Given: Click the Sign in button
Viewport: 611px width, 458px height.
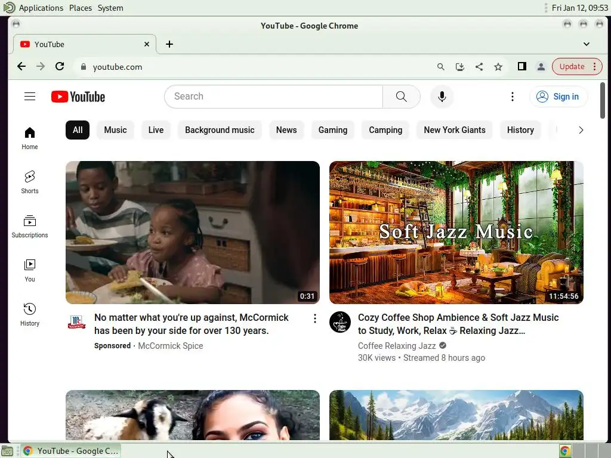Looking at the screenshot, I should [x=558, y=97].
